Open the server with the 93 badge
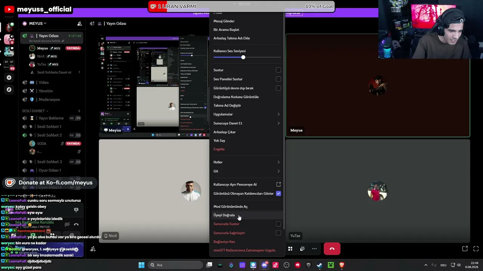This screenshot has height=271, width=483. (x=9, y=64)
